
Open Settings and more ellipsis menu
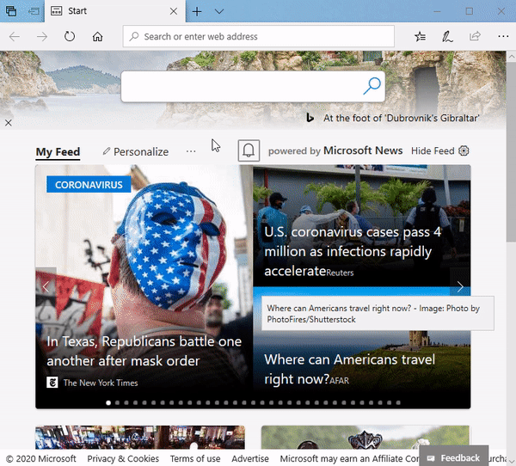(503, 36)
